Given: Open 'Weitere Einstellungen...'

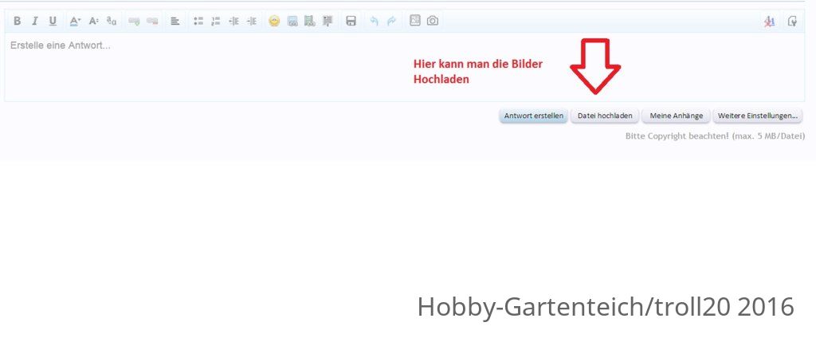Looking at the screenshot, I should [757, 116].
